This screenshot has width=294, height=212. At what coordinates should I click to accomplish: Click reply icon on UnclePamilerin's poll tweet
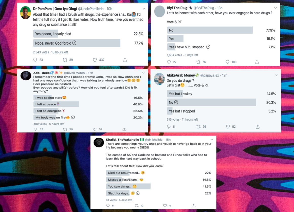[35, 60]
